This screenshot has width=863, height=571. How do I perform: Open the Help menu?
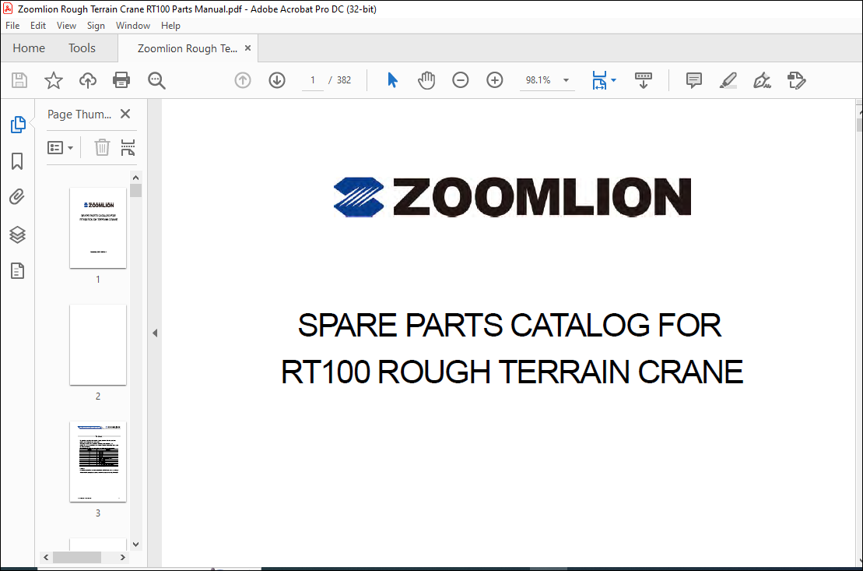tap(170, 26)
